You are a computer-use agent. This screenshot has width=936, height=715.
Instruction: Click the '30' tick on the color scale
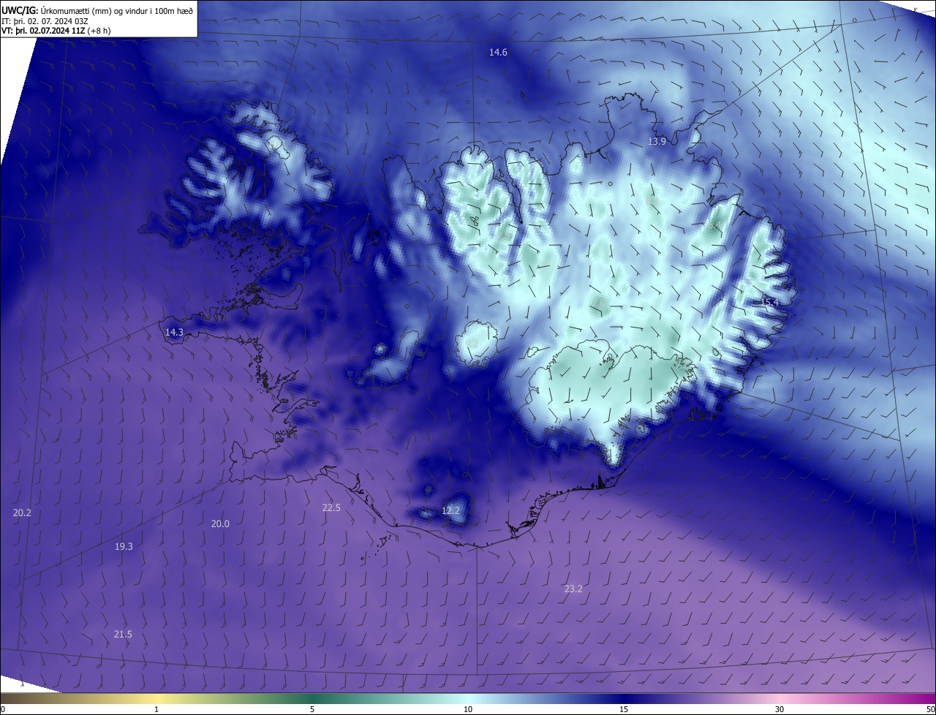[x=780, y=709]
